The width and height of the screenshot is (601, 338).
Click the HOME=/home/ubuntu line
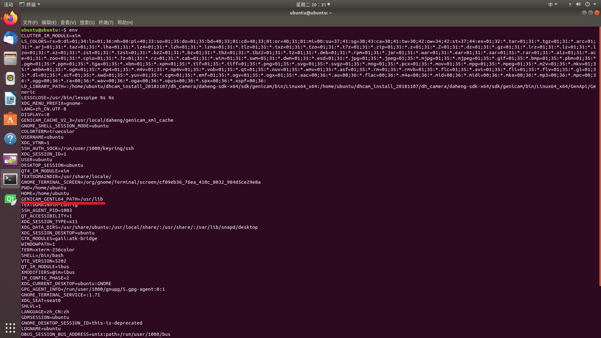click(45, 193)
